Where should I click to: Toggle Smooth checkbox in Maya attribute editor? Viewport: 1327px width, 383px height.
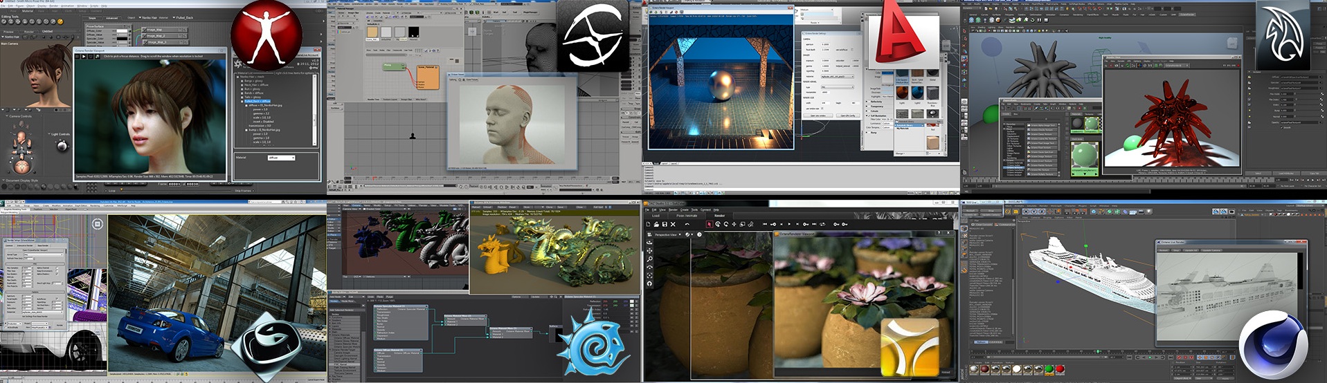tap(1282, 127)
